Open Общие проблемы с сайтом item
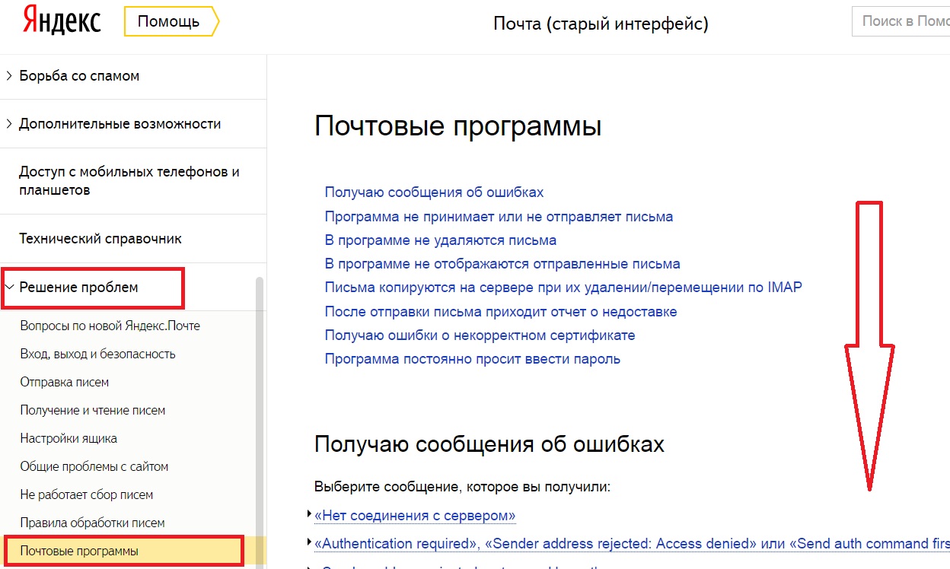Screen dimensions: 950x569 coord(94,466)
